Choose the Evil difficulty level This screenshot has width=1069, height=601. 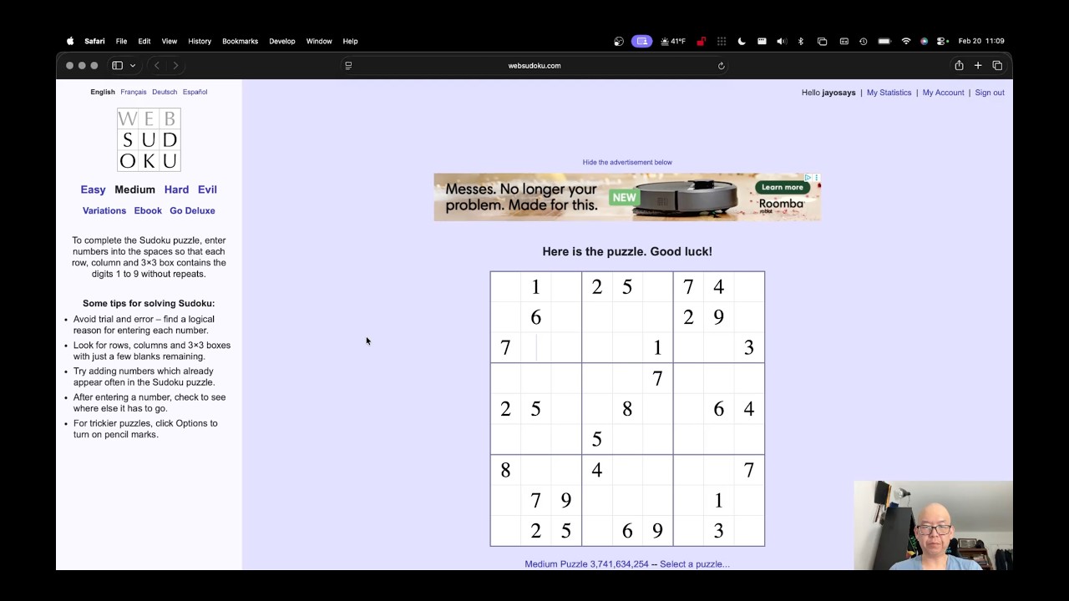(x=207, y=189)
